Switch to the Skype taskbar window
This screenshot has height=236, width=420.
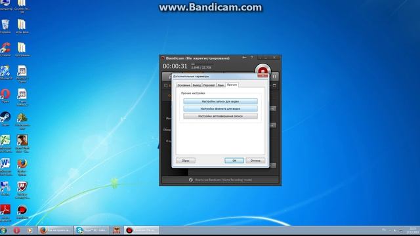(x=92, y=230)
